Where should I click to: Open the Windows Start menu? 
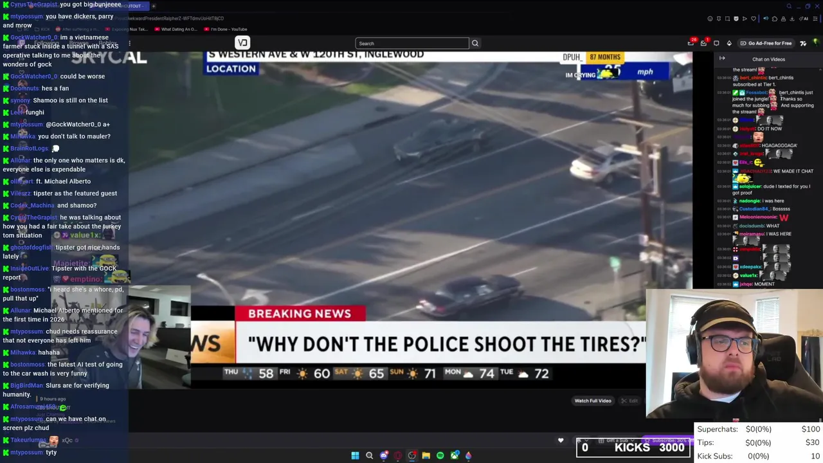point(355,455)
